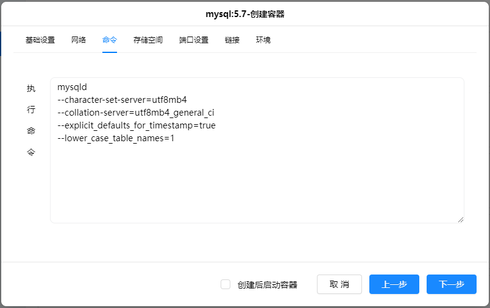Switch to the 链接 tab
Image resolution: width=490 pixels, height=308 pixels.
[232, 40]
